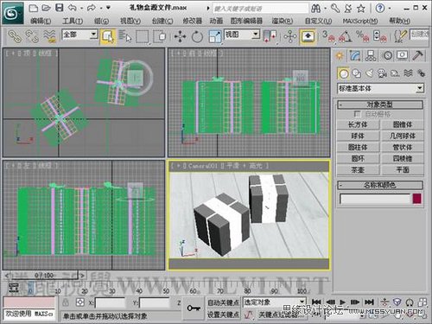Screen dimensions: 432x324
Task: Open the Tools menu
Action: (73, 21)
